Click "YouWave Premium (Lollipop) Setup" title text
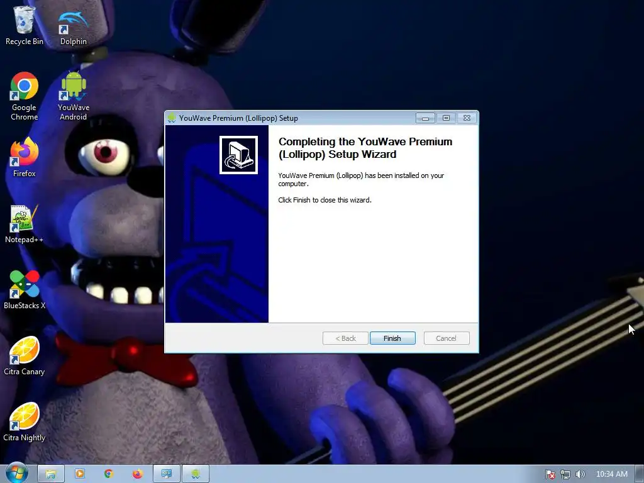This screenshot has width=644, height=483. [238, 118]
